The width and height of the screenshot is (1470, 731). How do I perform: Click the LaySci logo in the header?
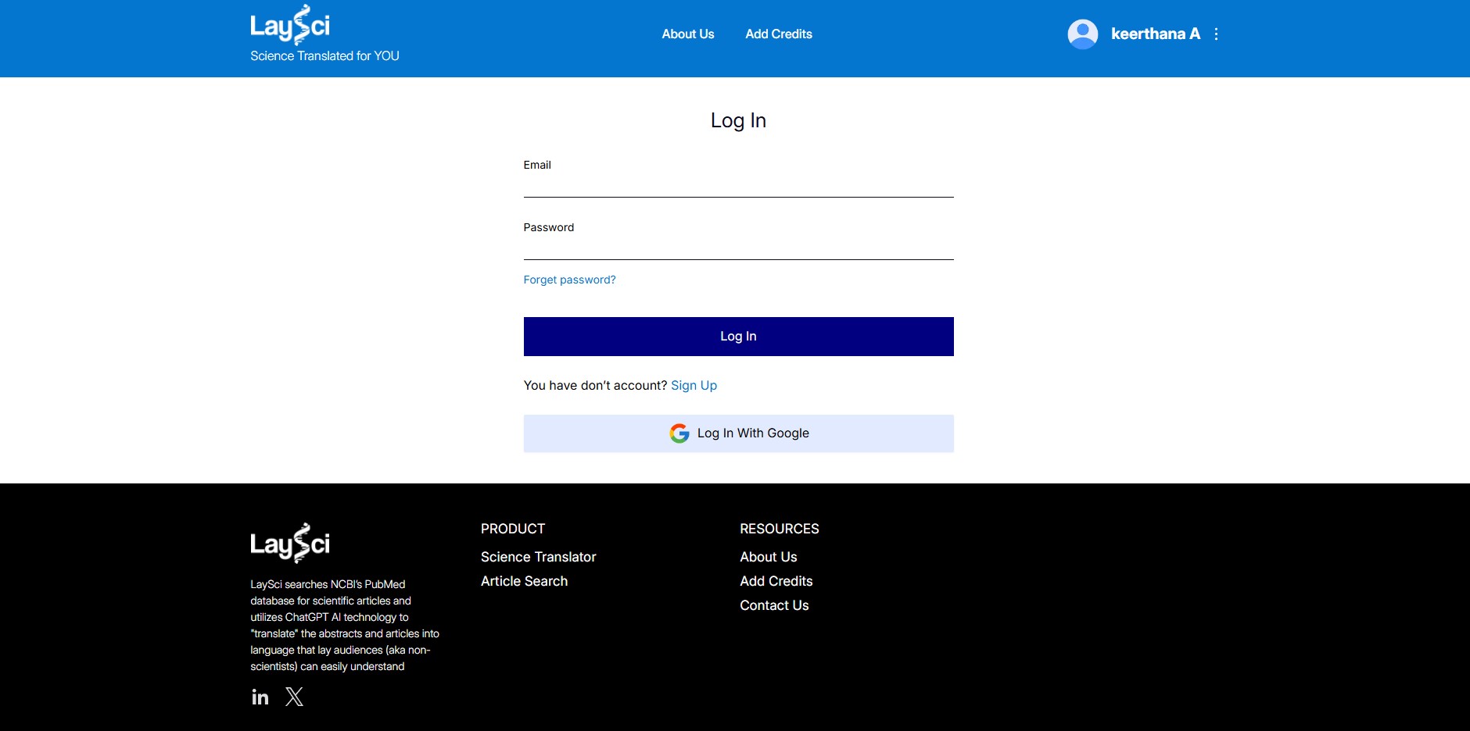[290, 25]
